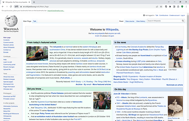Click the Anna Pavlova ballet photo
Viewport: 189px width, 121px height.
(x=175, y=106)
